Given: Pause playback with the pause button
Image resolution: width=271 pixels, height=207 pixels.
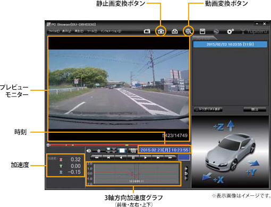Looking at the screenshot, I should [133, 158].
